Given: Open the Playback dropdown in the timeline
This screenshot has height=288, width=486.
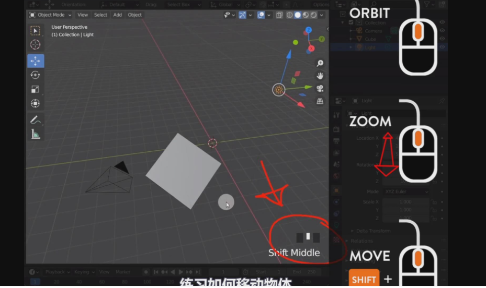Looking at the screenshot, I should coord(58,272).
